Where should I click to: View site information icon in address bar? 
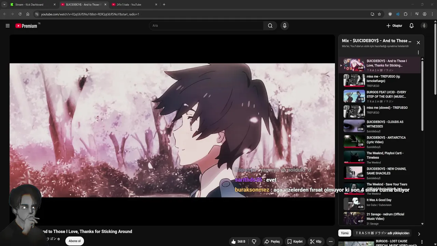tap(37, 14)
